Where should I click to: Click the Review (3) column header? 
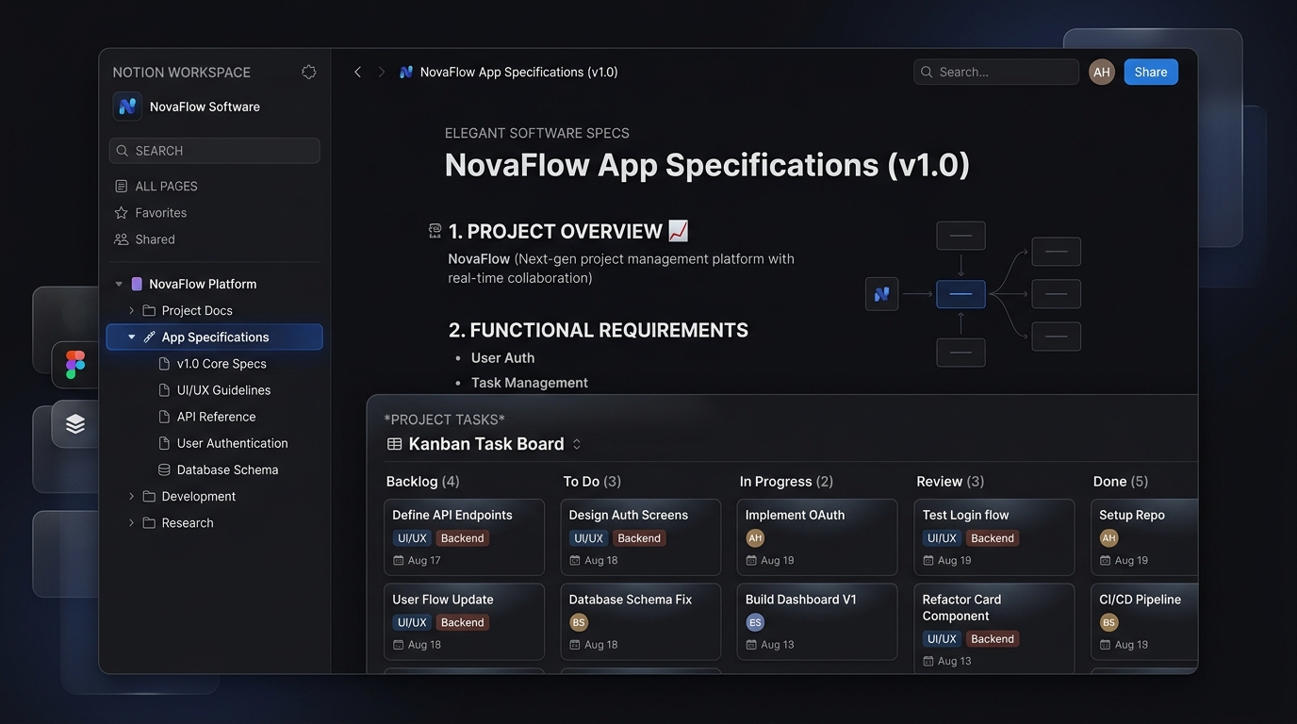point(950,482)
